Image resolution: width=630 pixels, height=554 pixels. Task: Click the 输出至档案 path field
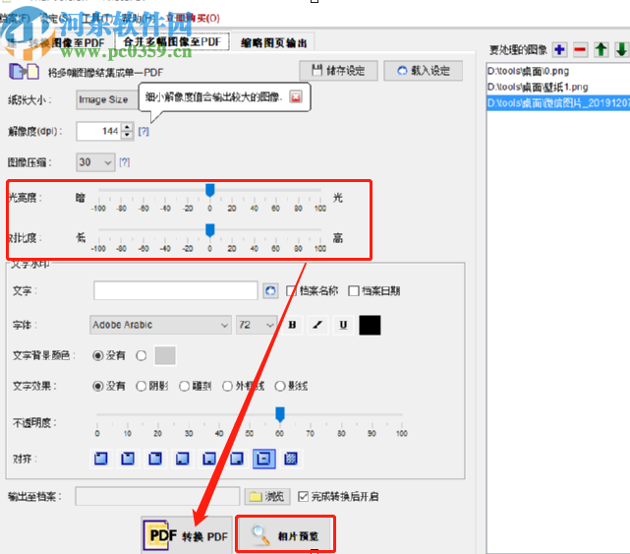[x=157, y=497]
